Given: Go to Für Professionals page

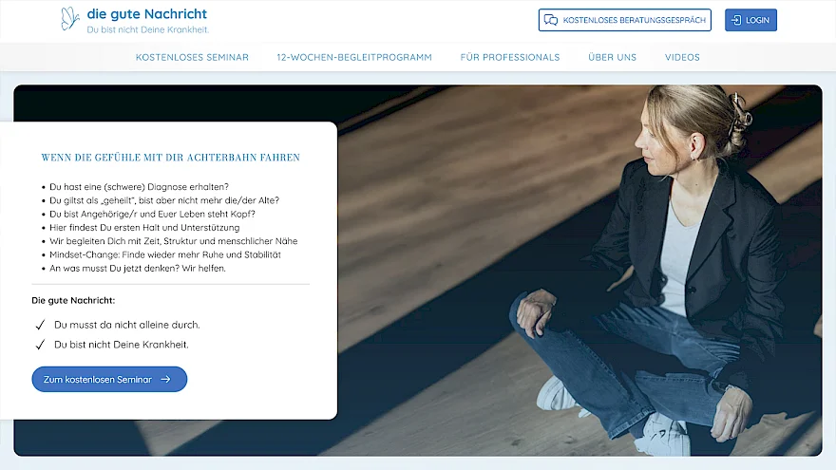Looking at the screenshot, I should tap(510, 57).
